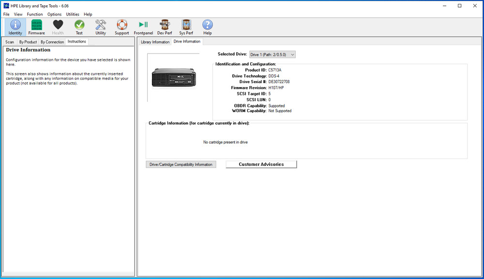Click the tape drive thumbnail image
Image resolution: width=484 pixels, height=279 pixels.
174,77
